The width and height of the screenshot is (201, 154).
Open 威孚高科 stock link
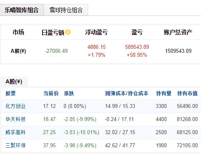pos(15,132)
